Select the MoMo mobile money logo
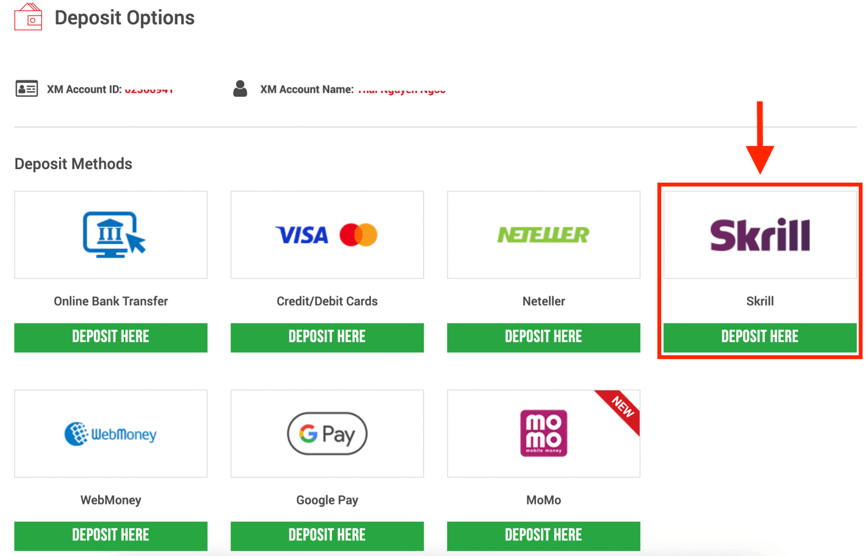 coord(543,434)
